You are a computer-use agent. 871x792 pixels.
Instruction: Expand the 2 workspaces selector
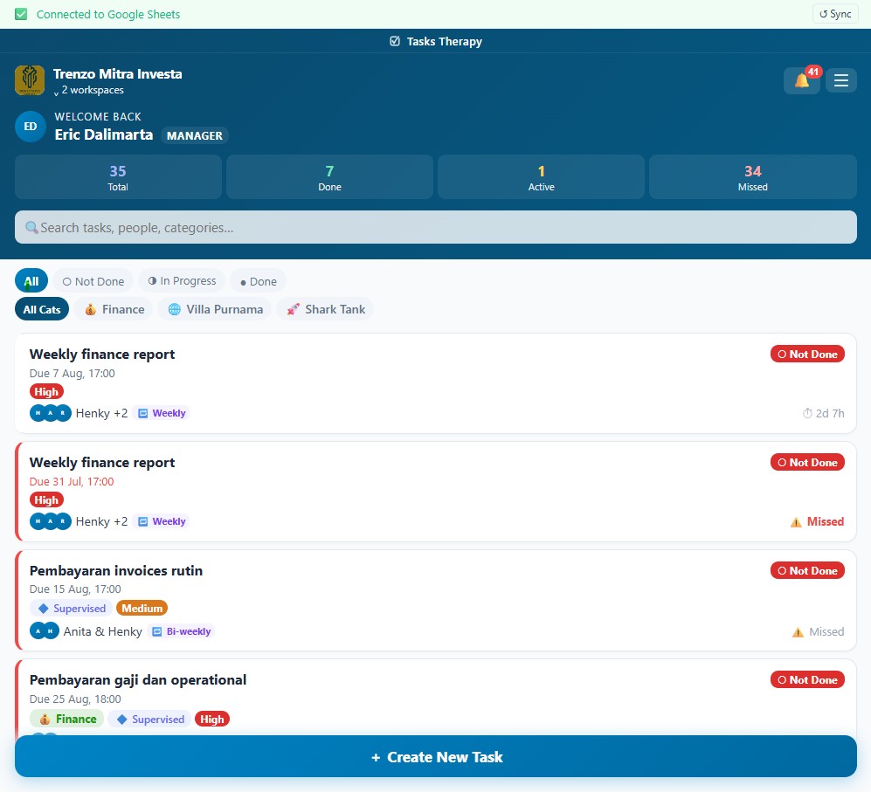89,90
